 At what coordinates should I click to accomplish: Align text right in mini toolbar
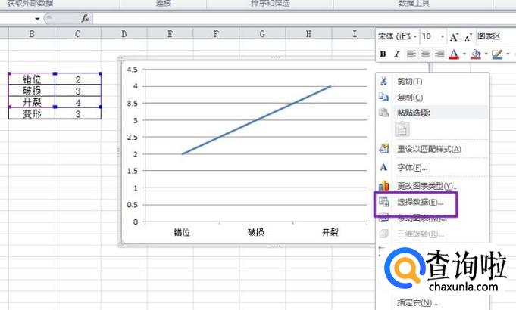click(x=439, y=54)
